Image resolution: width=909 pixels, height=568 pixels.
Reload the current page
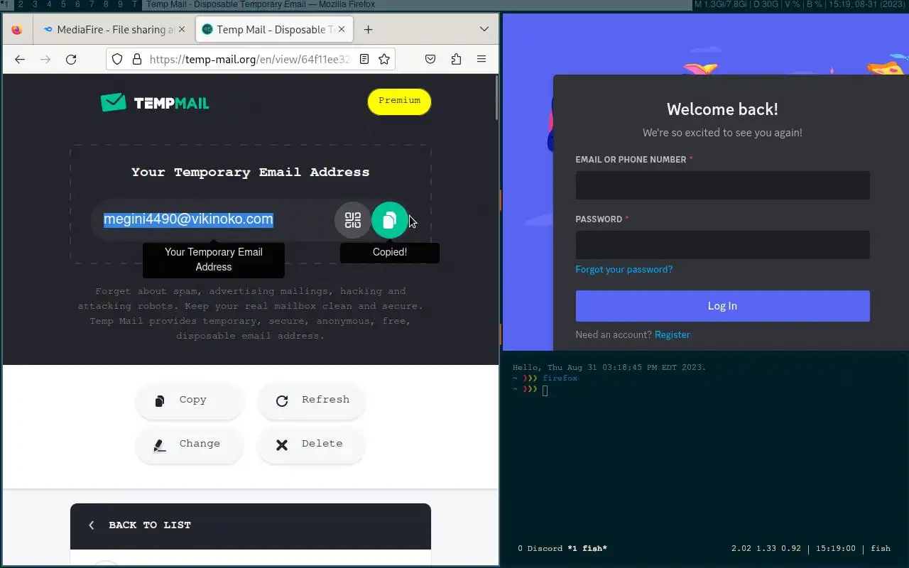[x=71, y=60]
